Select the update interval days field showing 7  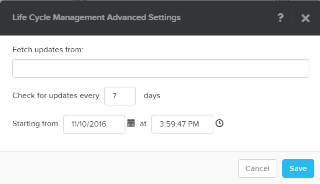click(x=120, y=96)
